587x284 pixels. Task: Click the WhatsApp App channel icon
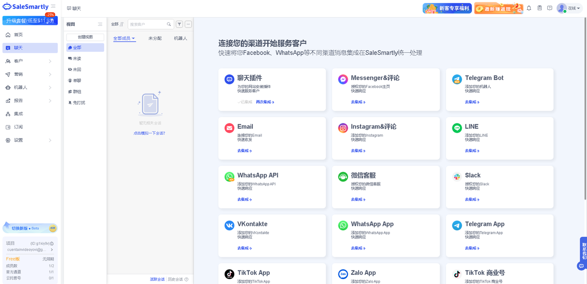[x=343, y=225]
